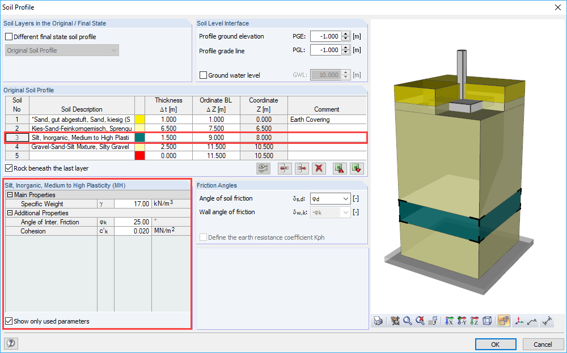Click the pan/move view hand icon
The image size is (567, 353).
tap(395, 321)
